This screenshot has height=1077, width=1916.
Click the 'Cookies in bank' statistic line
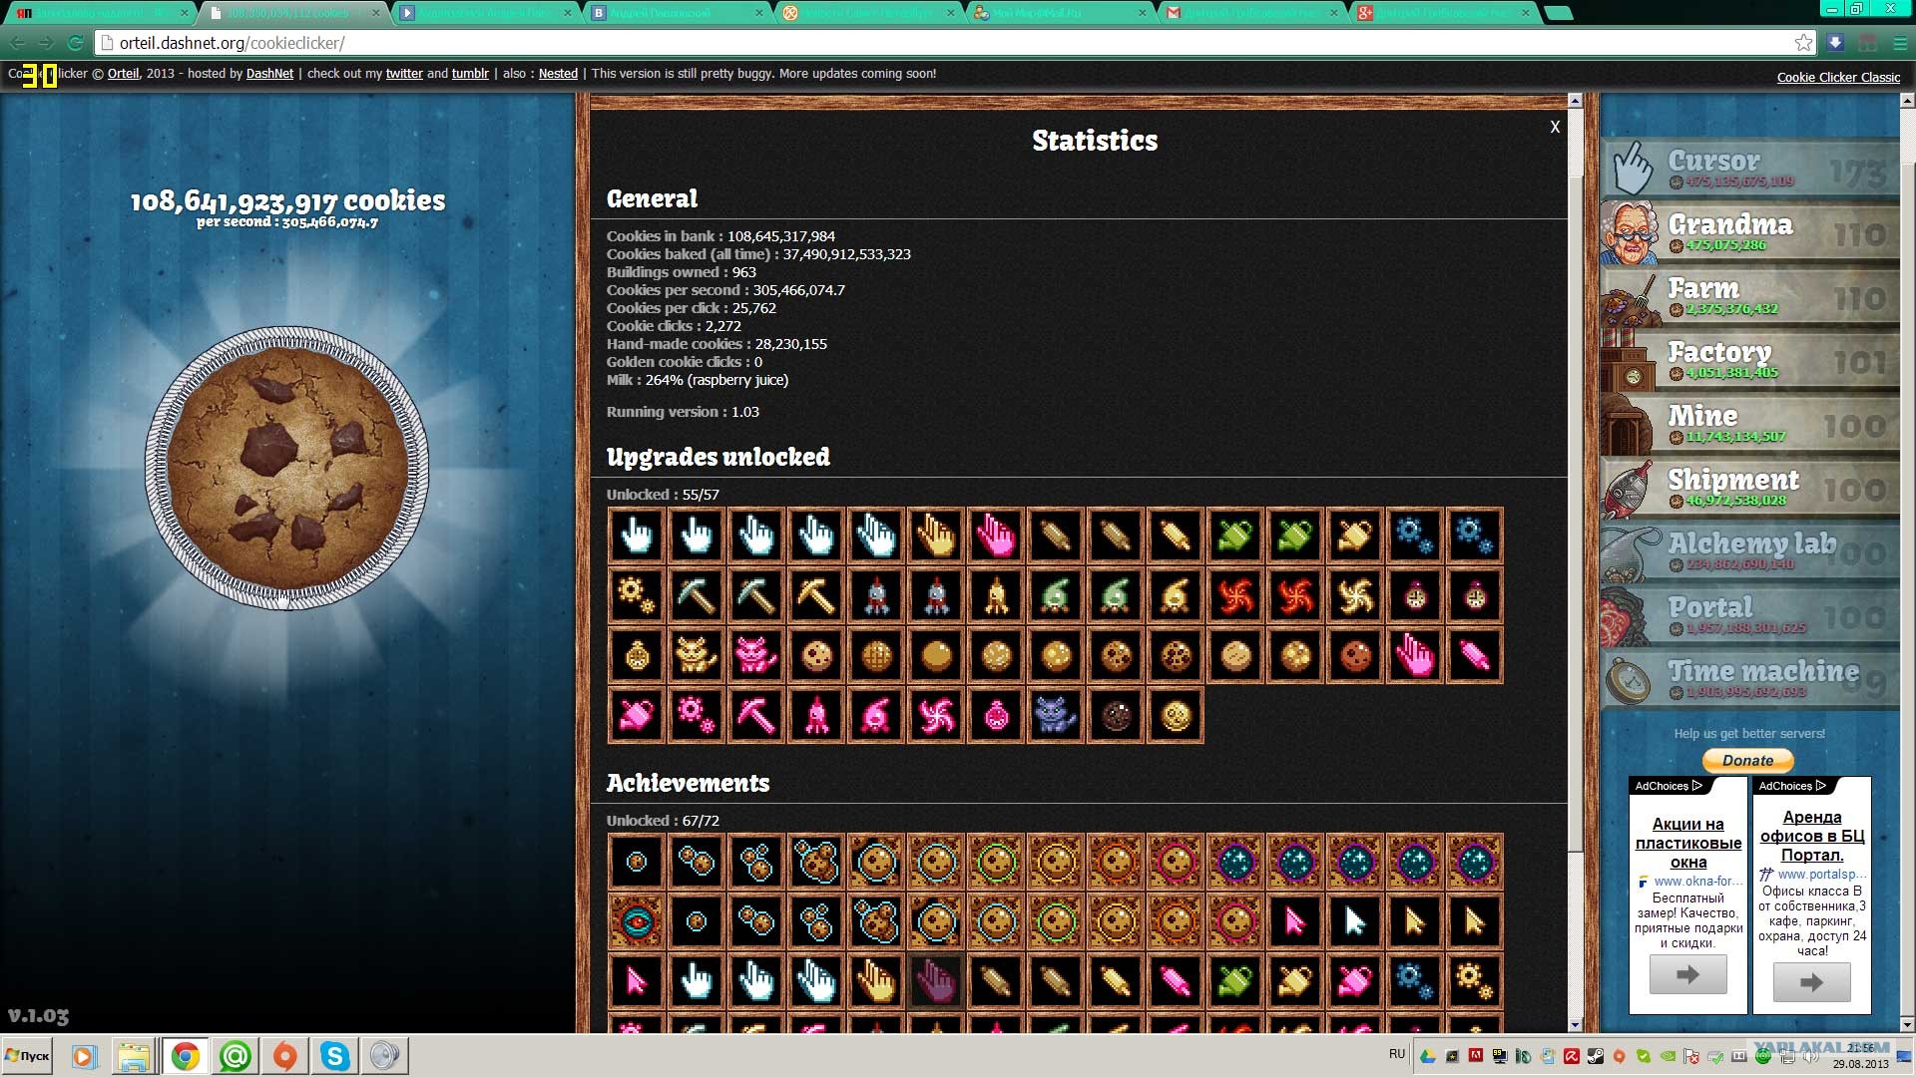[x=720, y=236]
